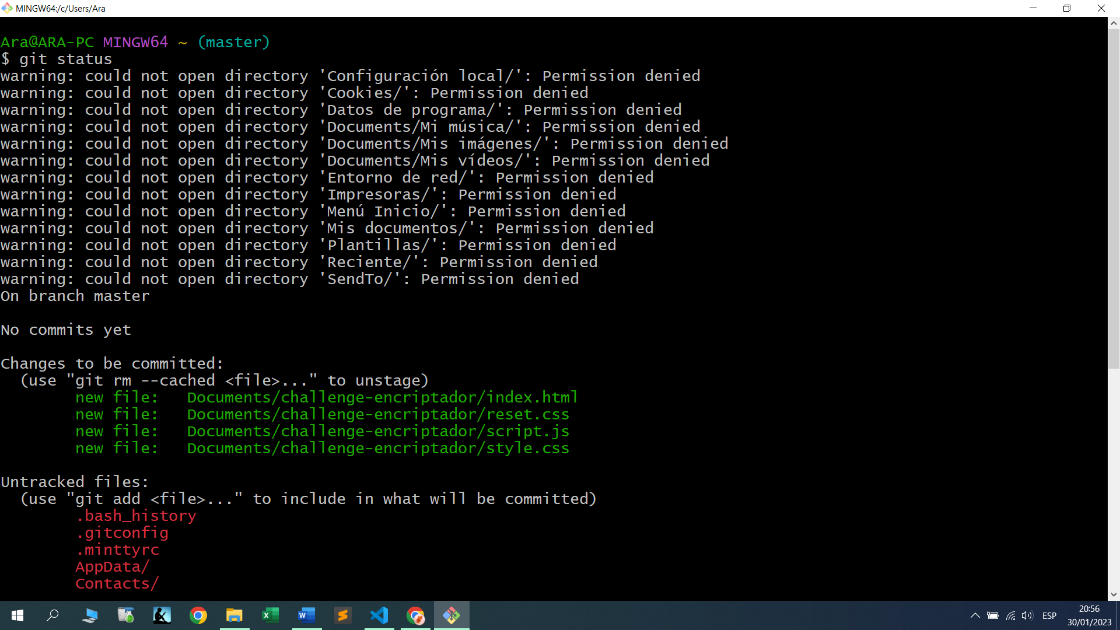Click the Git Bash taskbar icon
This screenshot has height=630, width=1120.
(452, 615)
